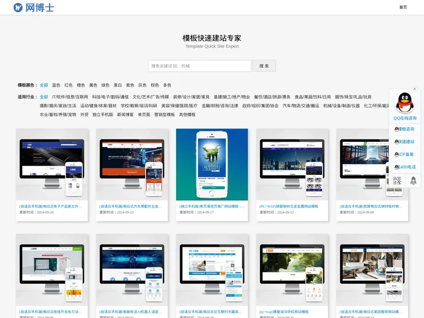The image size is (424, 318).
Task: Focus the keyword search input field
Action: [199, 66]
